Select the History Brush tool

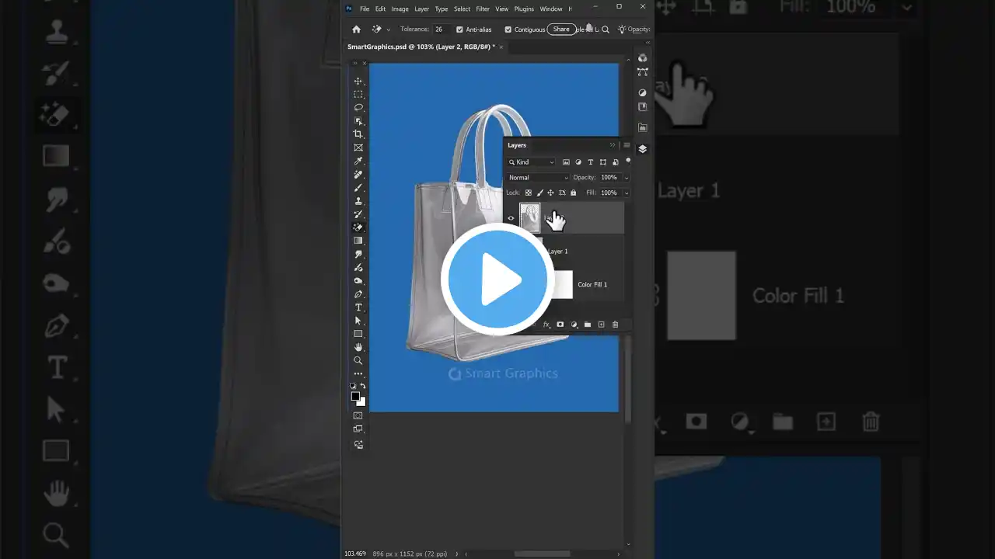pos(358,214)
